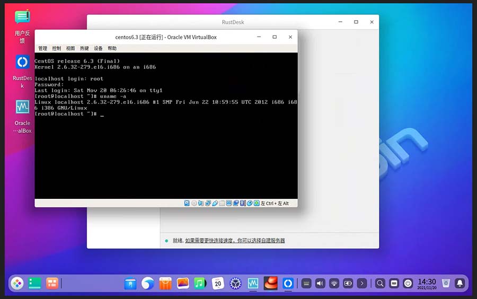Click the green show desktop icon in dock
This screenshot has width=477, height=299.
tap(34, 284)
